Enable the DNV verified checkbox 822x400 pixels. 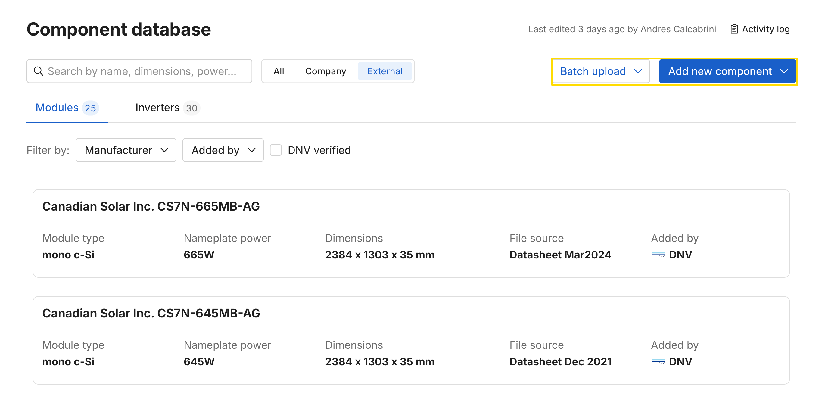(276, 150)
